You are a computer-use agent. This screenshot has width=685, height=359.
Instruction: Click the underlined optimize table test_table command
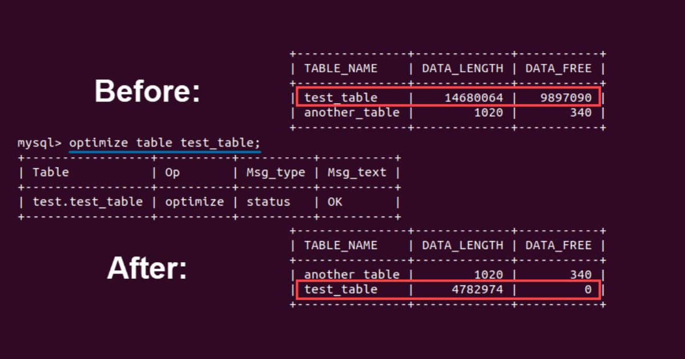[164, 142]
